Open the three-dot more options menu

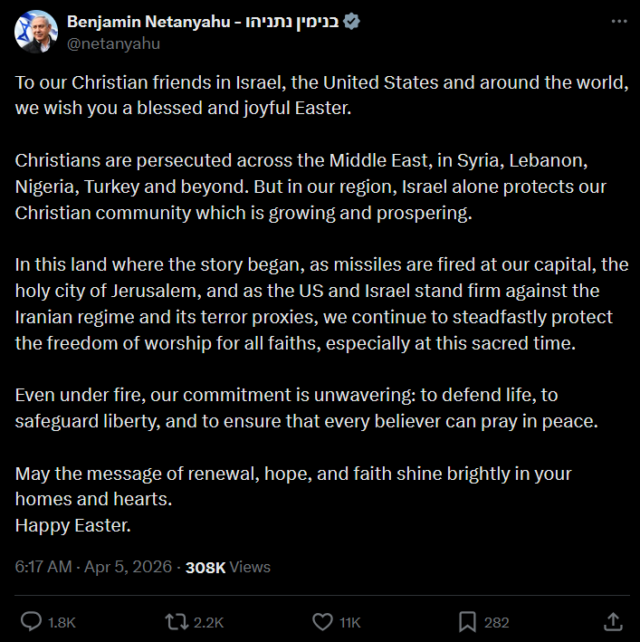click(x=617, y=22)
